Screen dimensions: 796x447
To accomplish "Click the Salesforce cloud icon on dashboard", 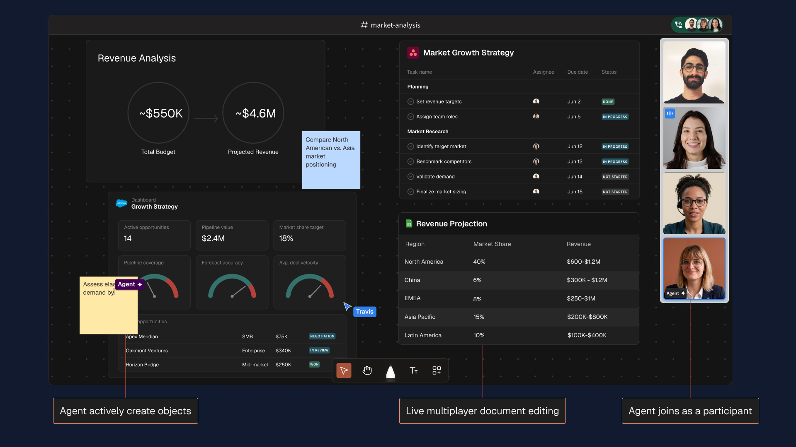I will click(121, 203).
